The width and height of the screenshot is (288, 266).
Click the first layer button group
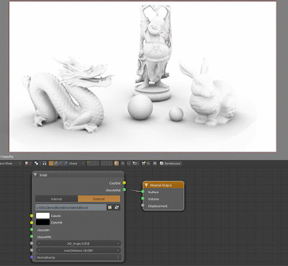point(93,164)
